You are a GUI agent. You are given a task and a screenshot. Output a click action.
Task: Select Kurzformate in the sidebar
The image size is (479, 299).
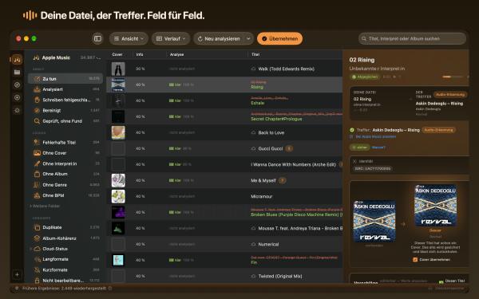[65, 270]
